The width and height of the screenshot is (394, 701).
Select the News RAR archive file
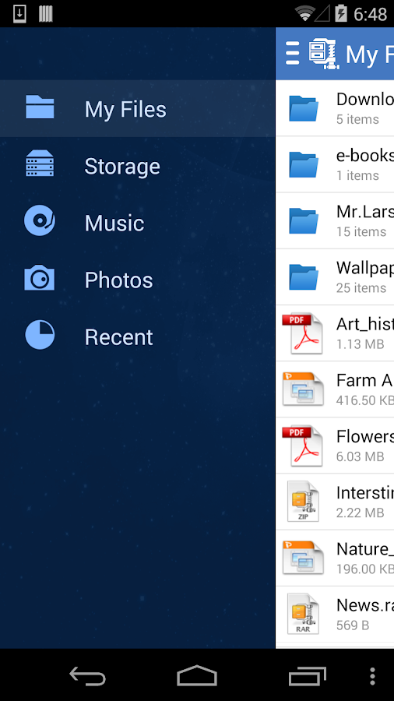[x=335, y=615]
